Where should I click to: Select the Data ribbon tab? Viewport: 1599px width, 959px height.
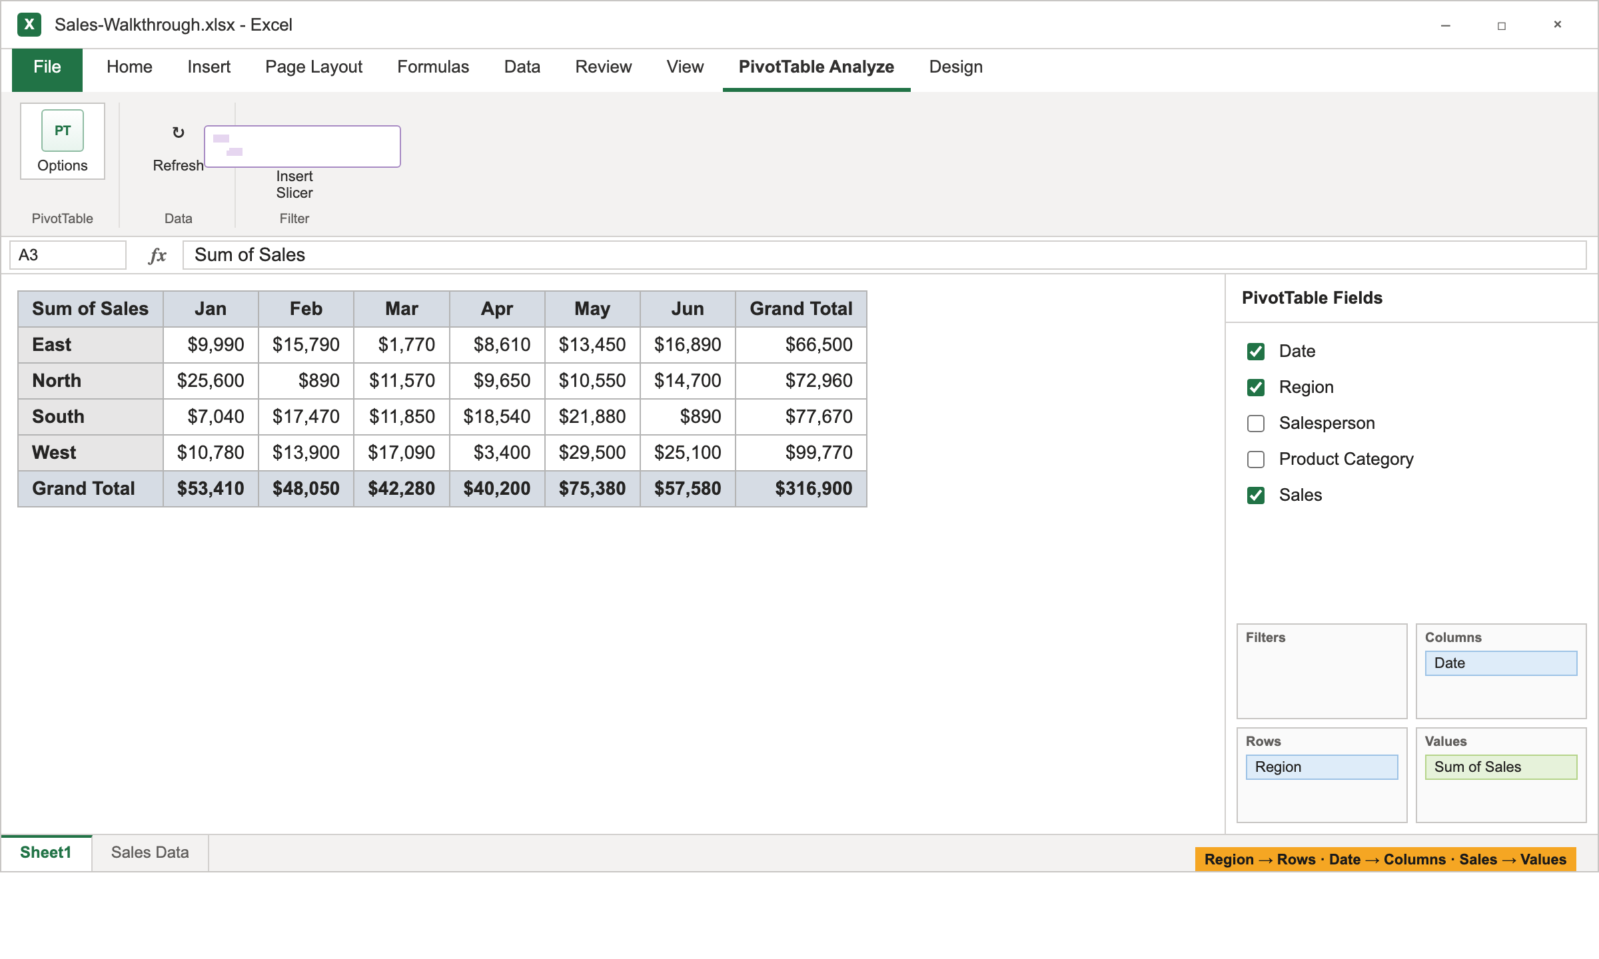coord(522,67)
